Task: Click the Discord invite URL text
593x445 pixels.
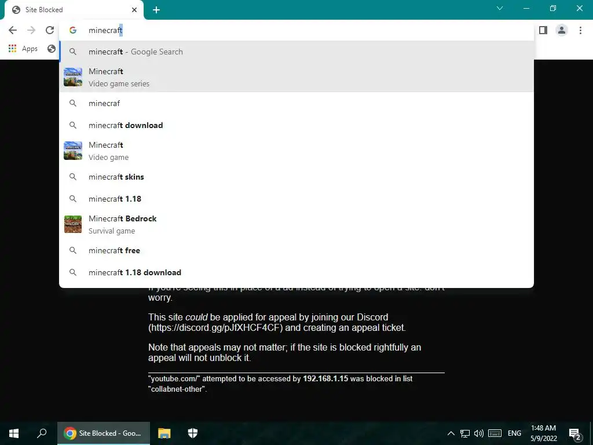Action: (x=215, y=328)
